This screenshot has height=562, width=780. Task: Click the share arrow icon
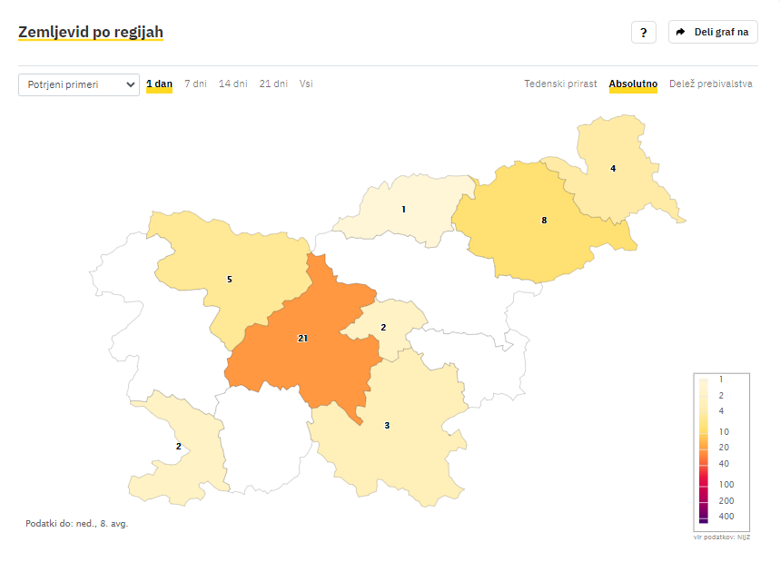680,32
